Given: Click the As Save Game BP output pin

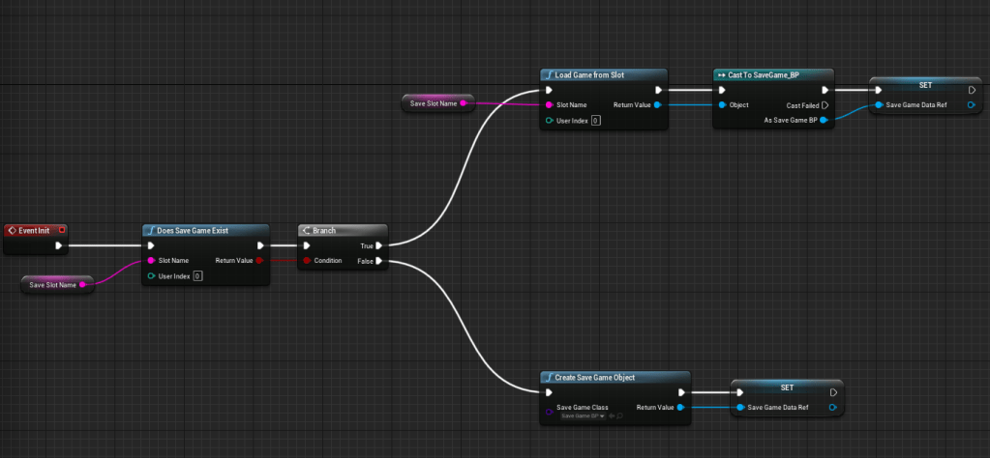Looking at the screenshot, I should coord(825,120).
